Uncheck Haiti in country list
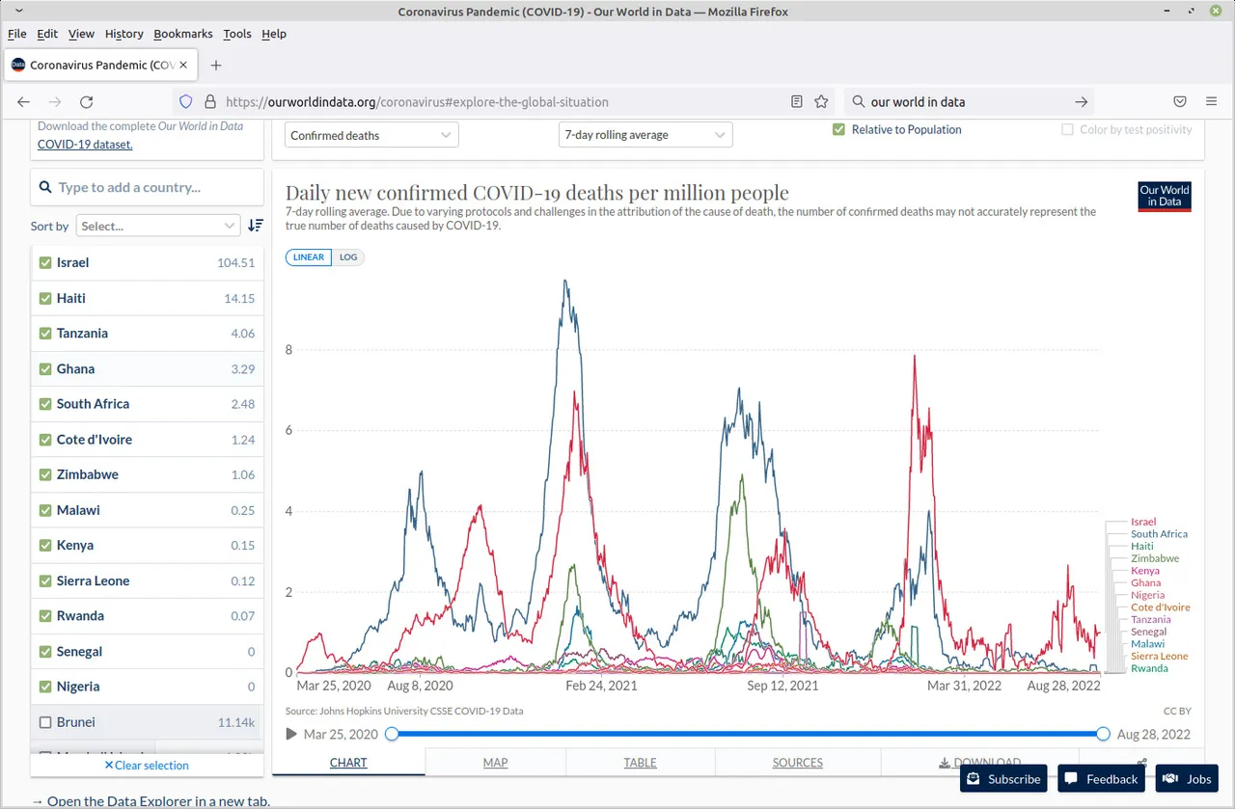 point(44,298)
